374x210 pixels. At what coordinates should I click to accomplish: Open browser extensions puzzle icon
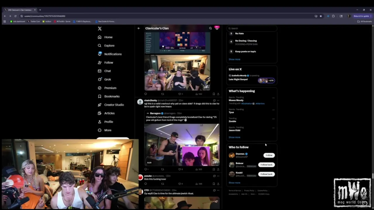click(333, 16)
